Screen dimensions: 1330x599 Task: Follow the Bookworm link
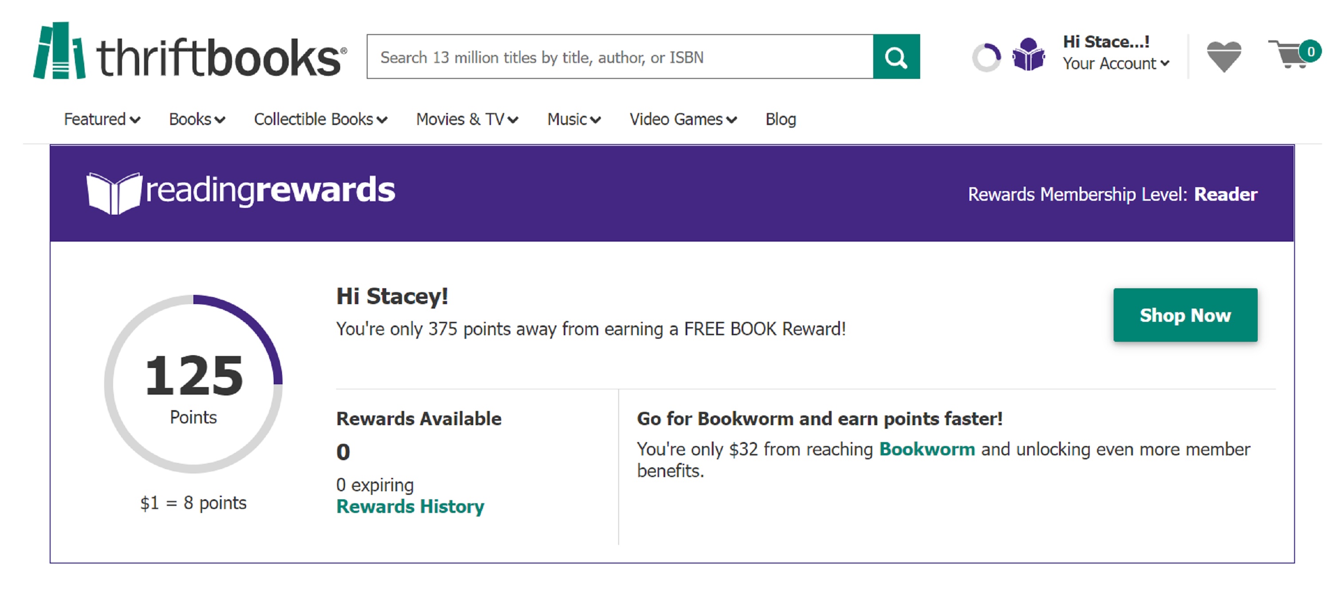(927, 449)
